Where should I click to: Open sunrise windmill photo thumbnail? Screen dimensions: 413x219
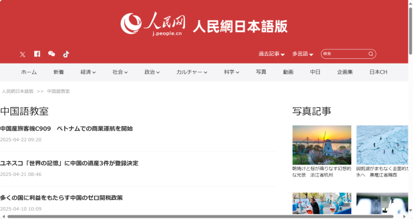point(322,145)
